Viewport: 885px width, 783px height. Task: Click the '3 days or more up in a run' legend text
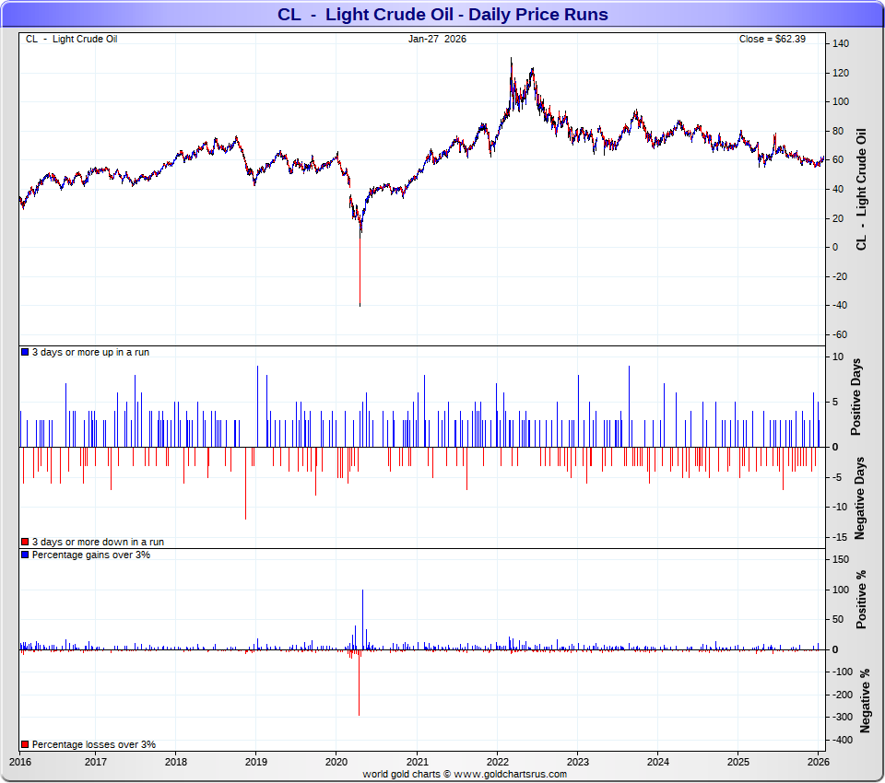pos(90,352)
